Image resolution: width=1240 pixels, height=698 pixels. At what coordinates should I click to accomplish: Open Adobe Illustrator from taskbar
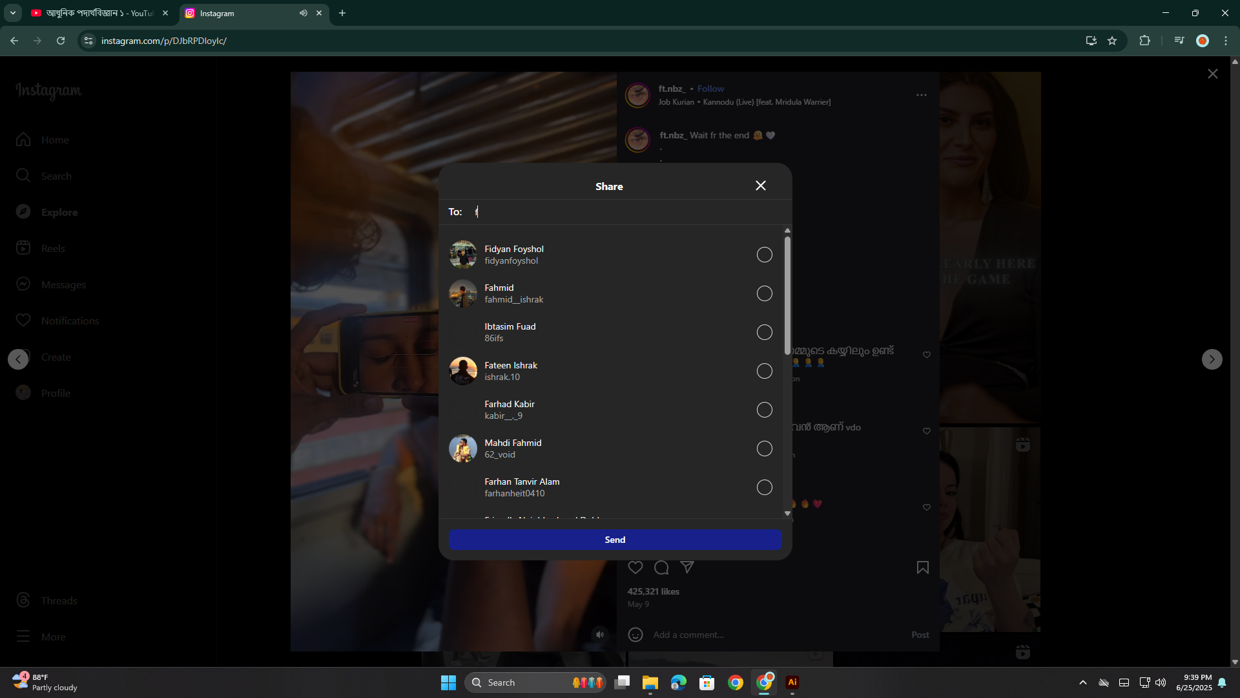[x=792, y=682]
